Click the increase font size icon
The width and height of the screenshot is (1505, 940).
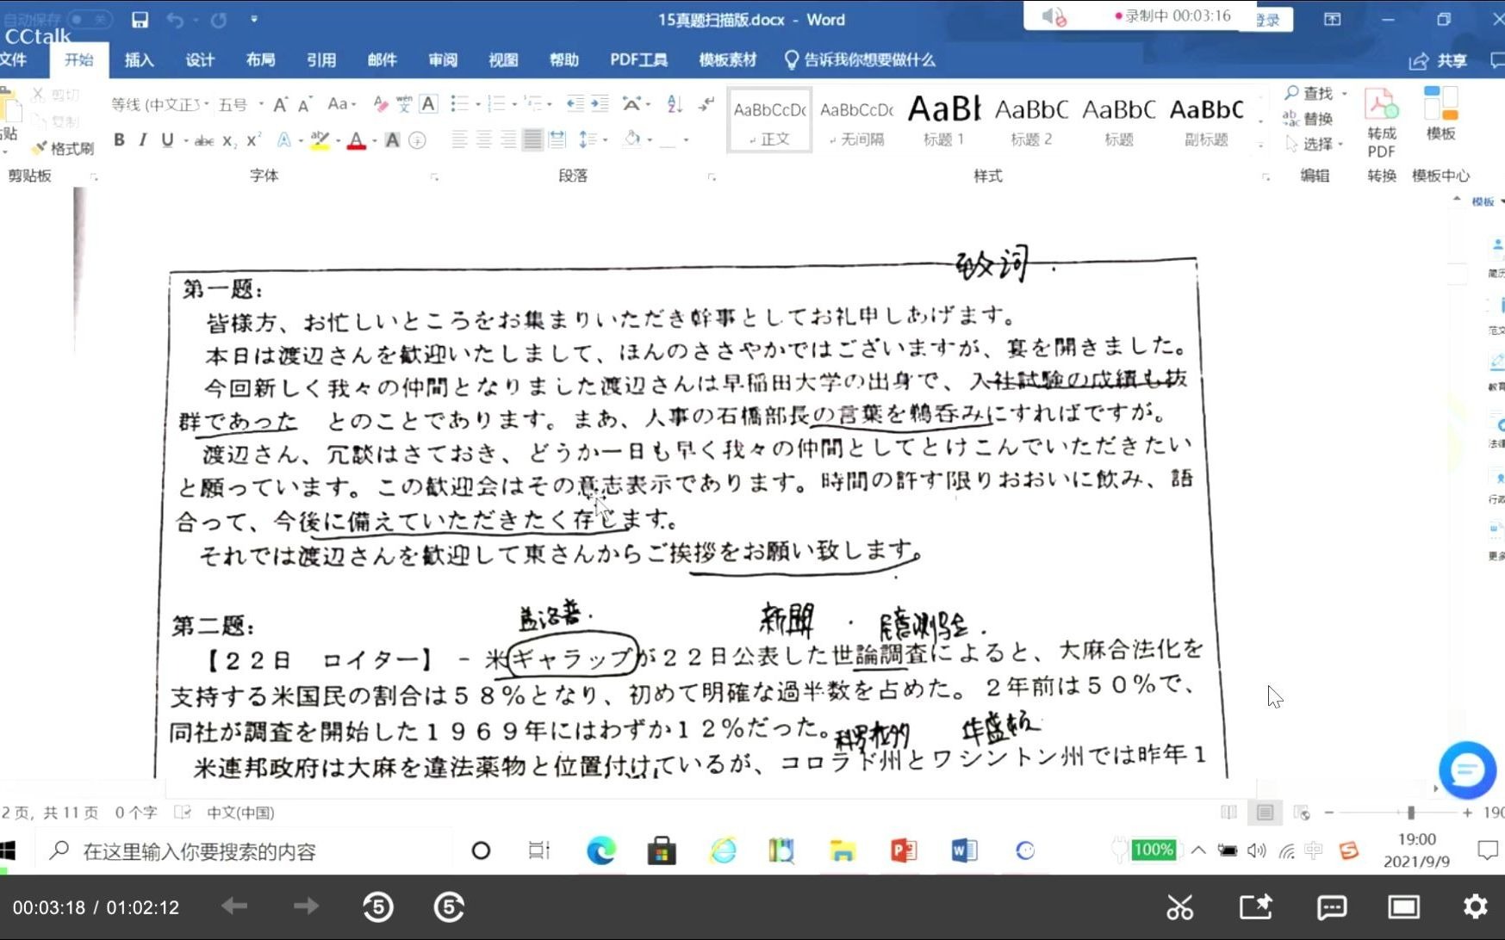pos(280,104)
